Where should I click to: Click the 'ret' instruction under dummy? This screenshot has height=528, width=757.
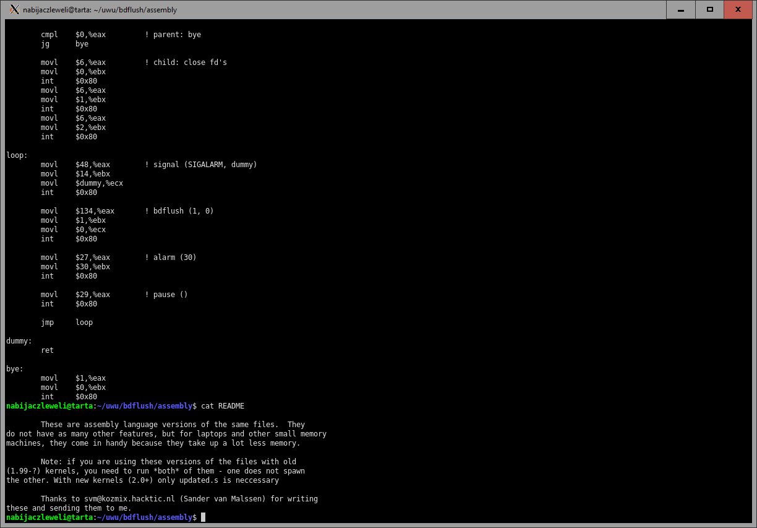(47, 350)
